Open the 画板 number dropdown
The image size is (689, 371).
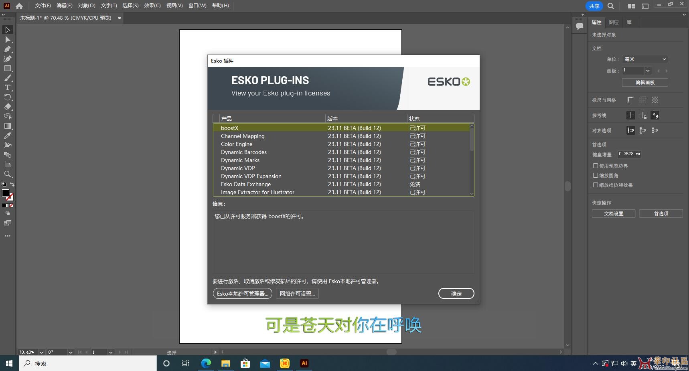pos(648,71)
